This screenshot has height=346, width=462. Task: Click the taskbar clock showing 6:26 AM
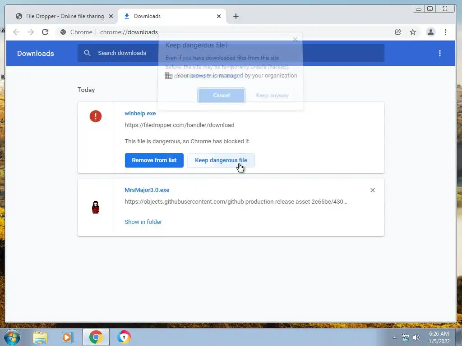(439, 337)
